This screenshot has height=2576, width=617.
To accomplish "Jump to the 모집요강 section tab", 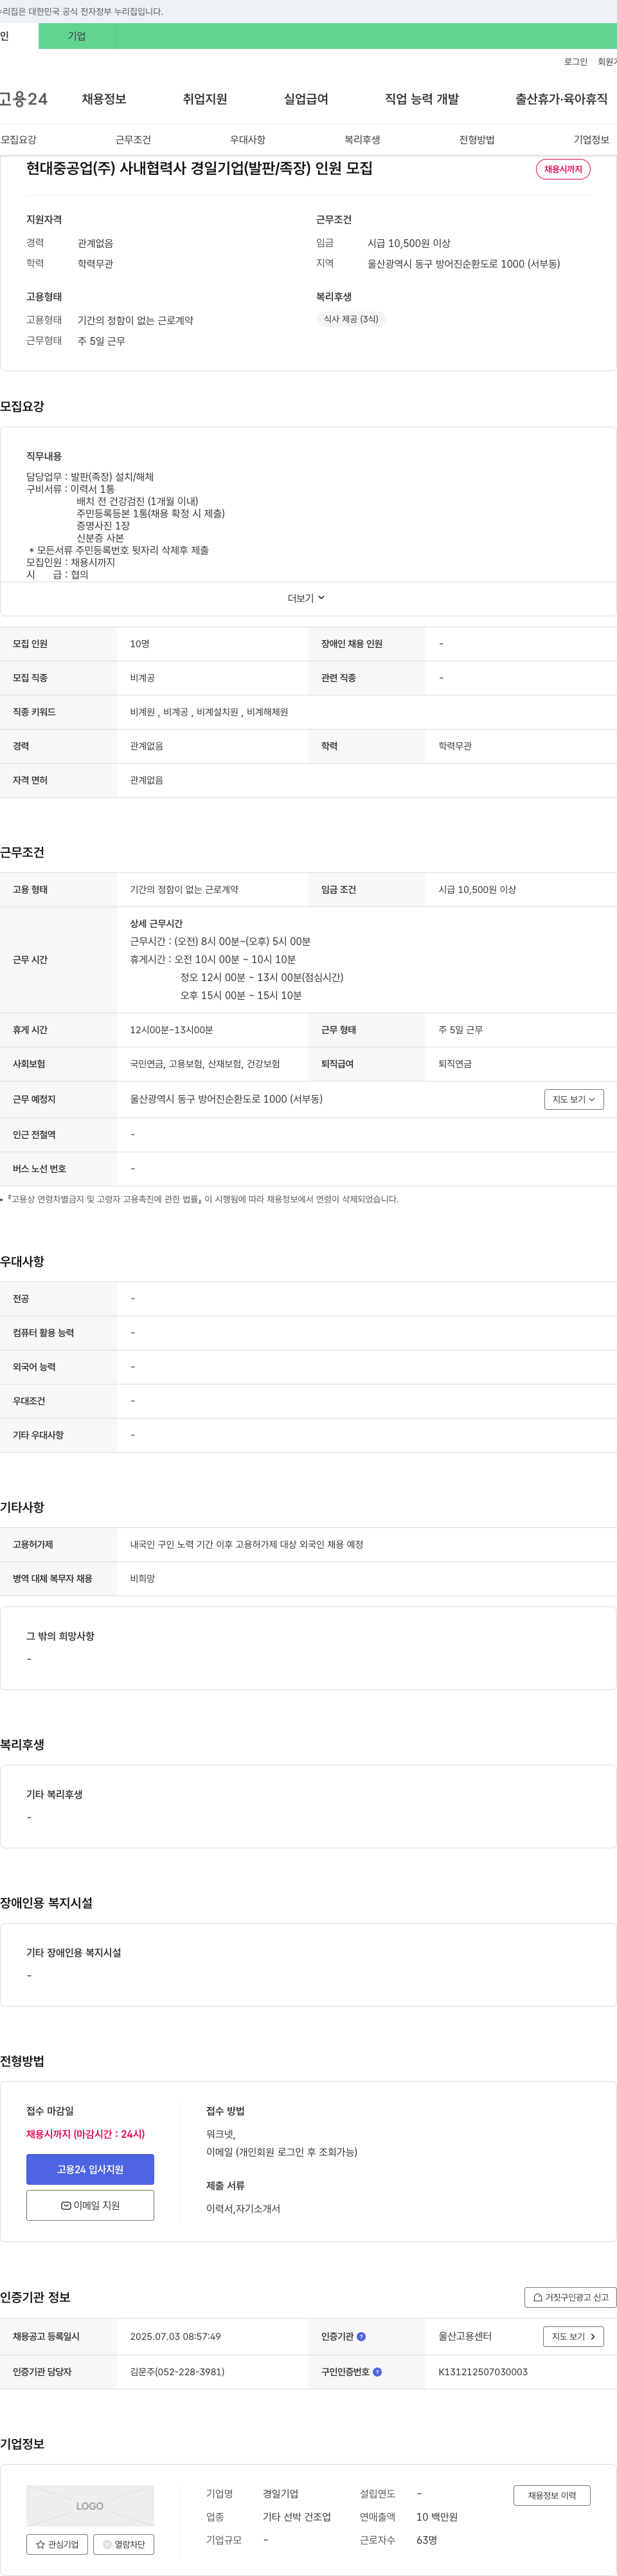I will point(18,140).
